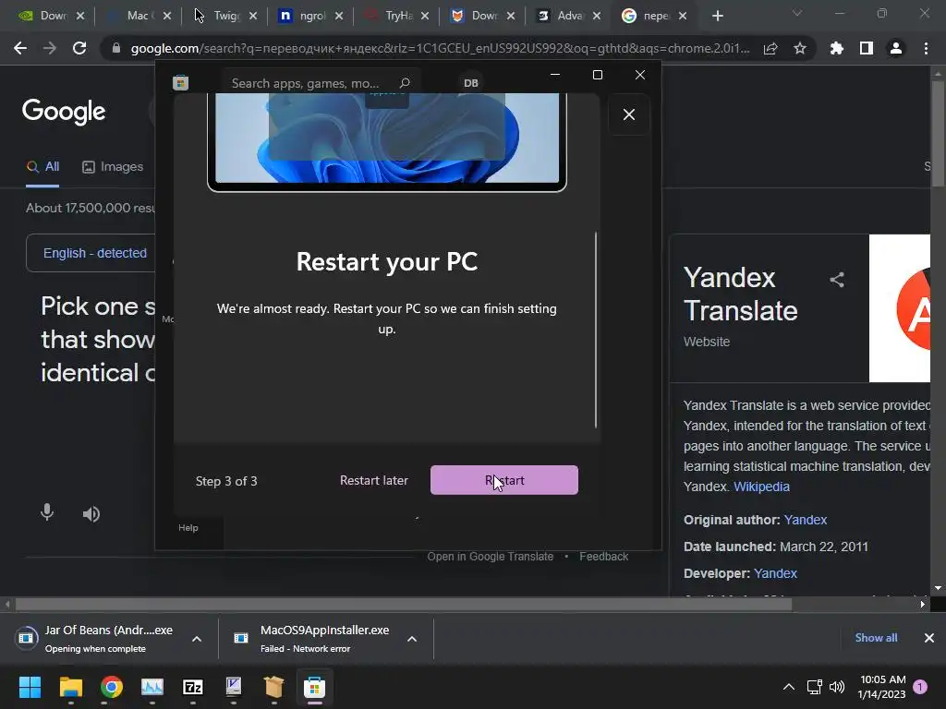Click the Microsoft Store search magnifier icon

[405, 82]
